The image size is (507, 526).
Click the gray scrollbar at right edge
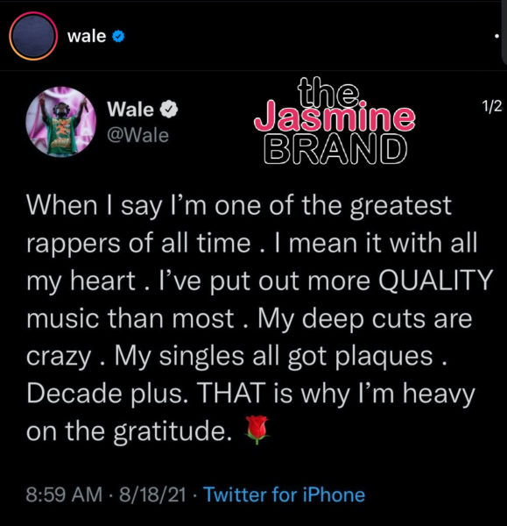tap(504, 32)
